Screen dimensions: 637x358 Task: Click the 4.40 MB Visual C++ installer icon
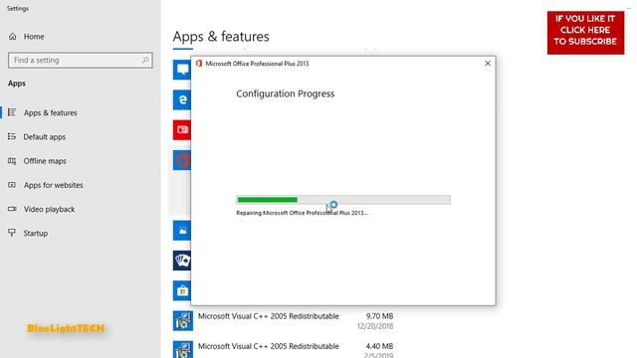(183, 349)
